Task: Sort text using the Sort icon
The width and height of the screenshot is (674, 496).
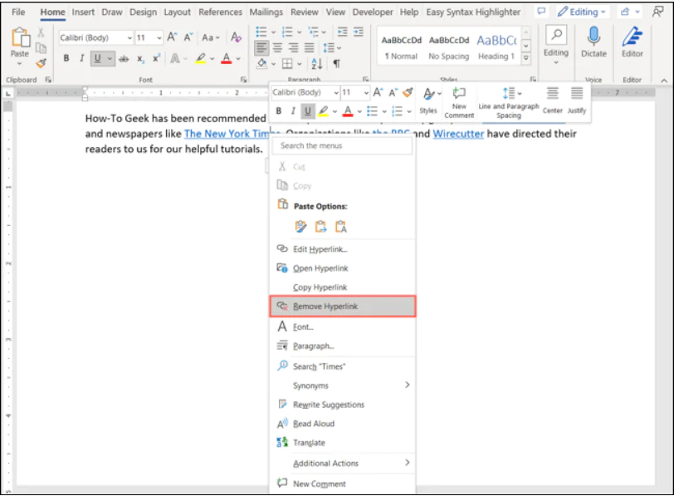Action: (316, 64)
